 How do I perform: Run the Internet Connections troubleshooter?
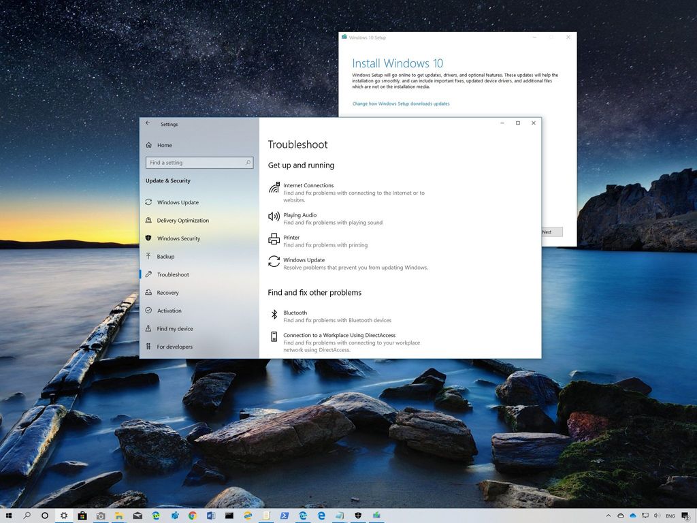pos(308,185)
